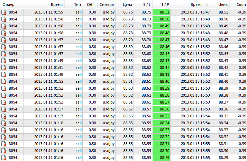Click the order icon in the T/P 88.42 row
The height and width of the screenshot is (161, 247).
[x=4, y=68]
